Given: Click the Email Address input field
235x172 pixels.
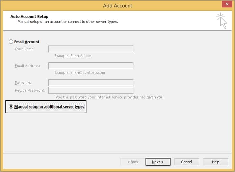Looking at the screenshot, I should pos(91,66).
